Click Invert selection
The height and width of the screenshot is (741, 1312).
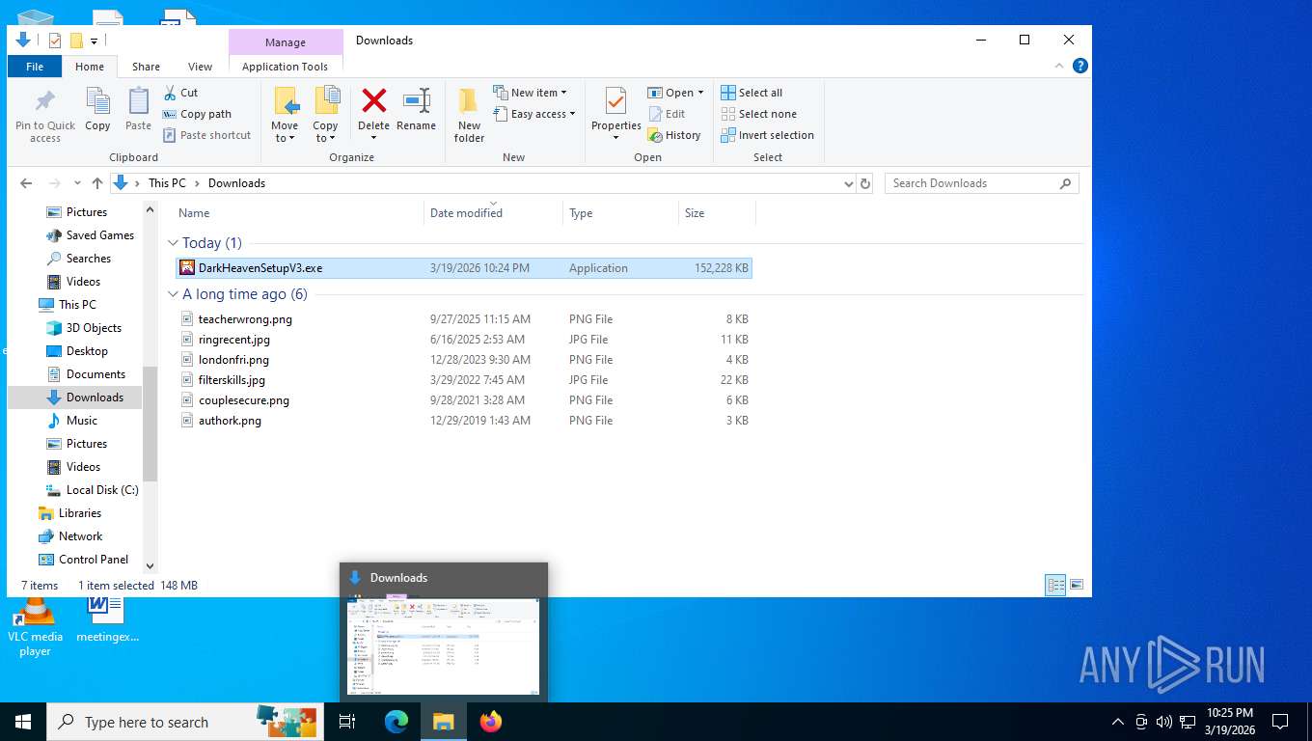767,135
